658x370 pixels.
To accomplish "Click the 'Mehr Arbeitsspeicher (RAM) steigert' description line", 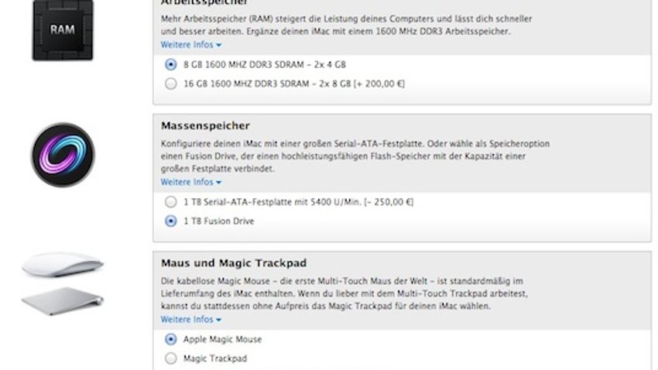I will click(x=346, y=19).
